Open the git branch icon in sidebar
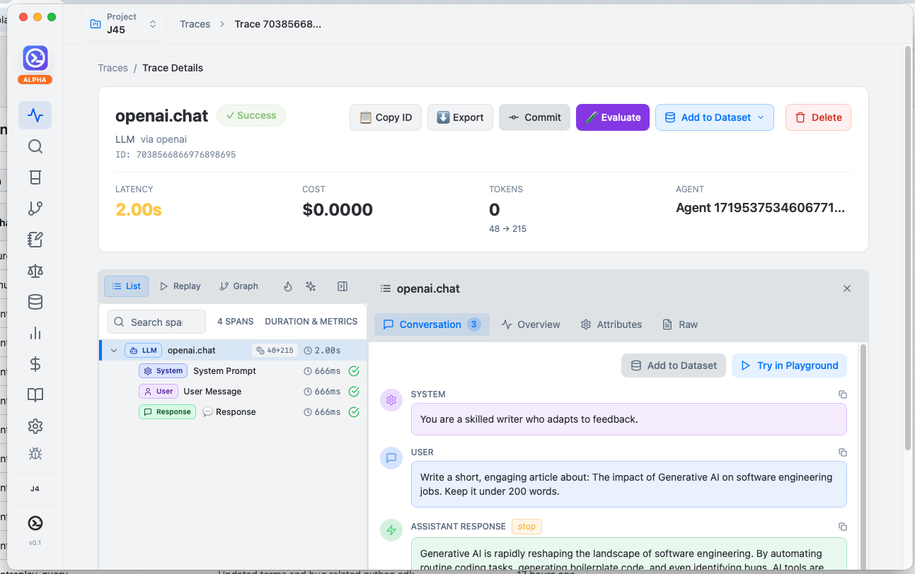Viewport: 915px width, 574px height. 35,209
